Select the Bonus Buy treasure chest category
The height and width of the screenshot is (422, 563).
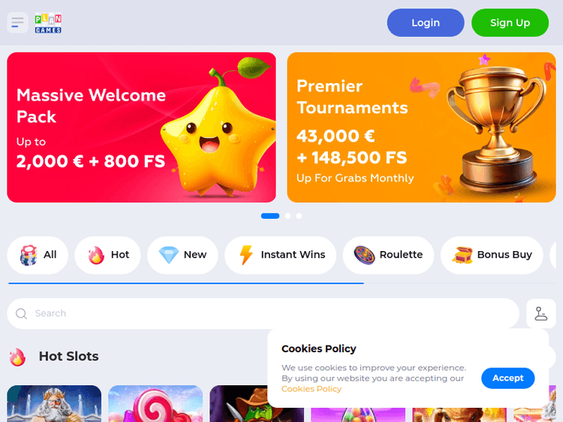pos(492,255)
